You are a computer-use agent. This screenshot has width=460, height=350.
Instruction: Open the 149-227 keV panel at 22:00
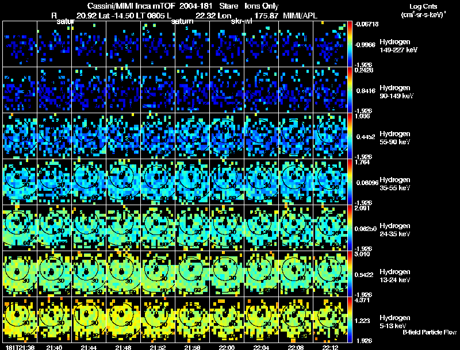pyautogui.click(x=227, y=44)
